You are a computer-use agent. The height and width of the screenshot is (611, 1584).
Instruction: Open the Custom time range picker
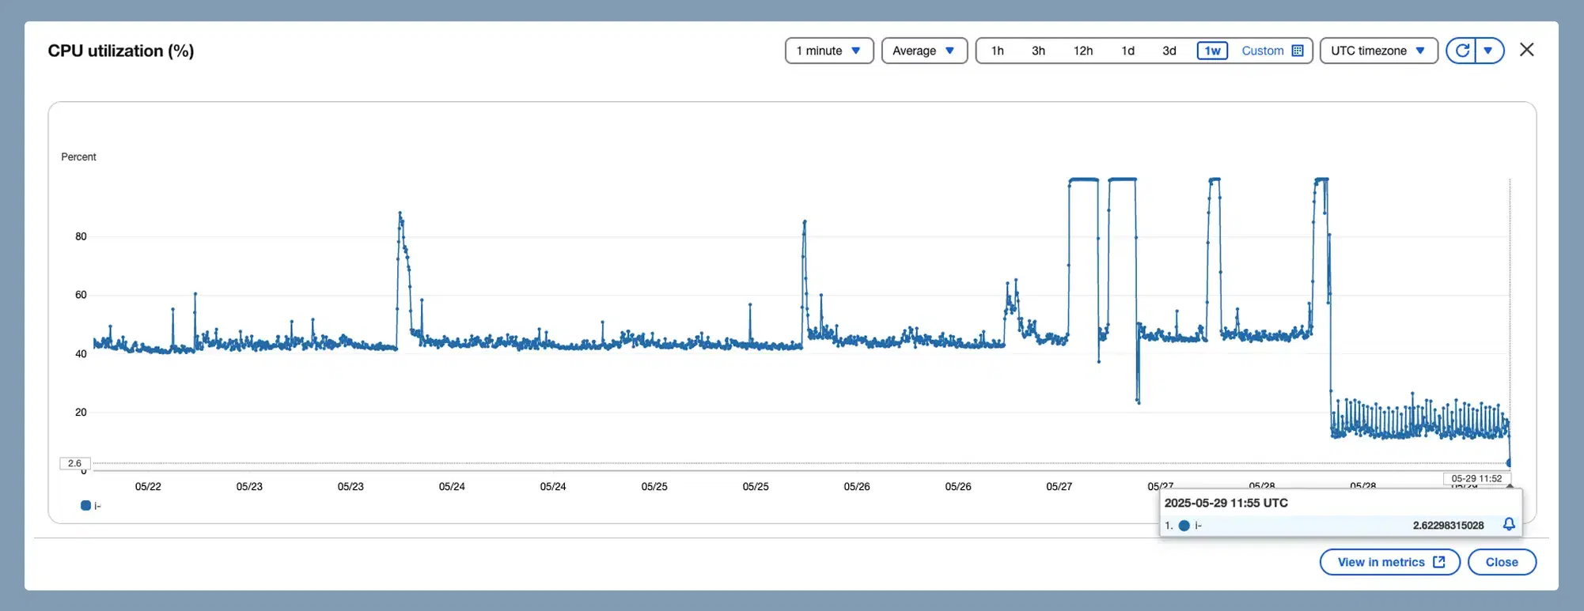pos(1263,51)
